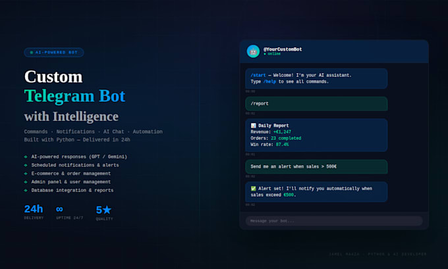
Task: Click 'Built with Python — Delivered in 24h' text
Action: click(x=77, y=139)
